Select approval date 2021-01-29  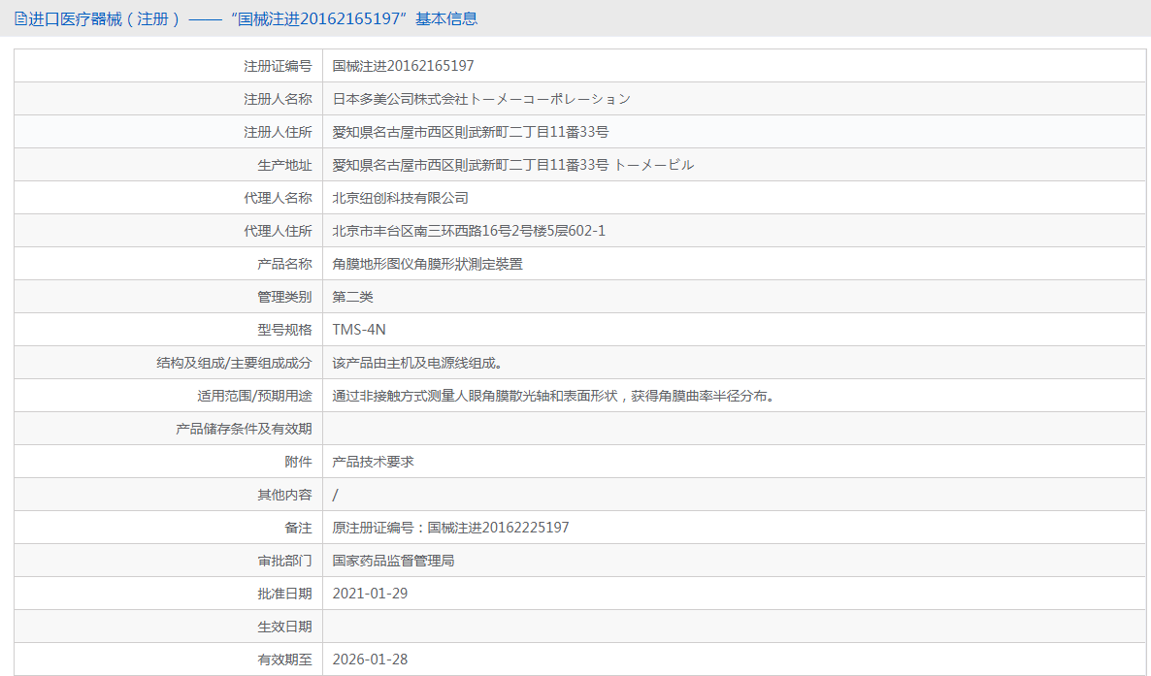coord(370,594)
